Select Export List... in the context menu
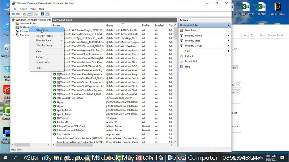Viewport: 289px width, 162px height. click(x=43, y=62)
